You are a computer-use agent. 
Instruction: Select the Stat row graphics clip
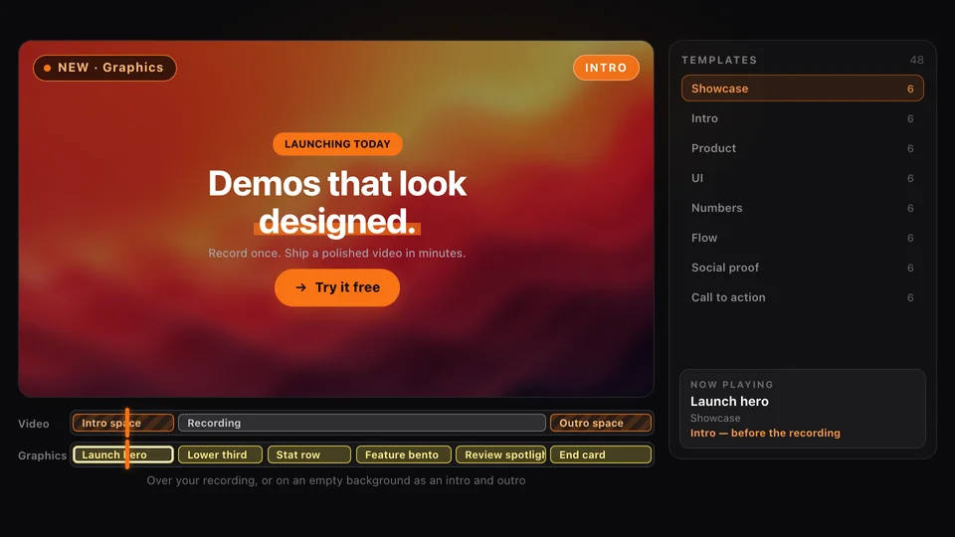309,454
